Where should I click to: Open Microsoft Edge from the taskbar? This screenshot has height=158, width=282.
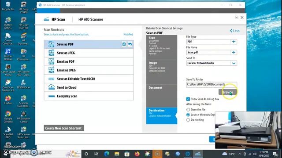107,154
